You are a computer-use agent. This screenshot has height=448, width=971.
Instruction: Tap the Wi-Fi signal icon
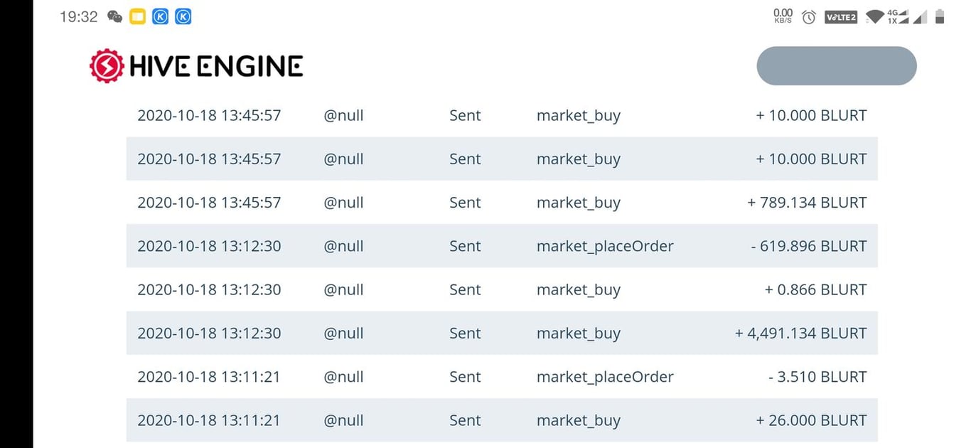[875, 16]
